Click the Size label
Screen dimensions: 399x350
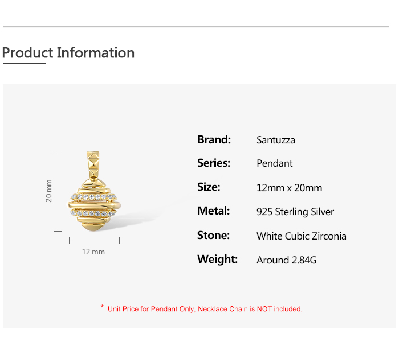point(209,187)
